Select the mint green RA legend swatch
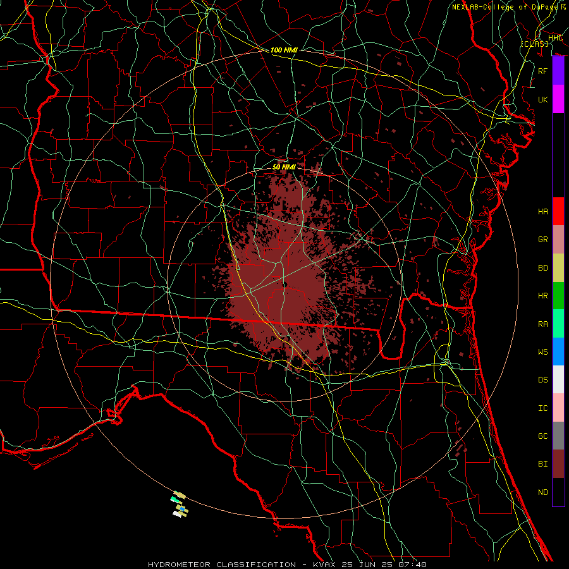Screen dimensions: 569x569 point(558,324)
